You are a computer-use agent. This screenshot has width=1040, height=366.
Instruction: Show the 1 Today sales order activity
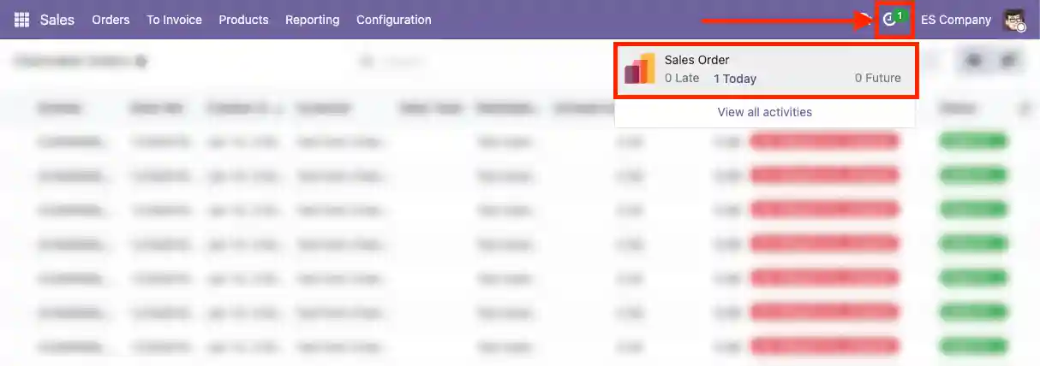(x=734, y=79)
